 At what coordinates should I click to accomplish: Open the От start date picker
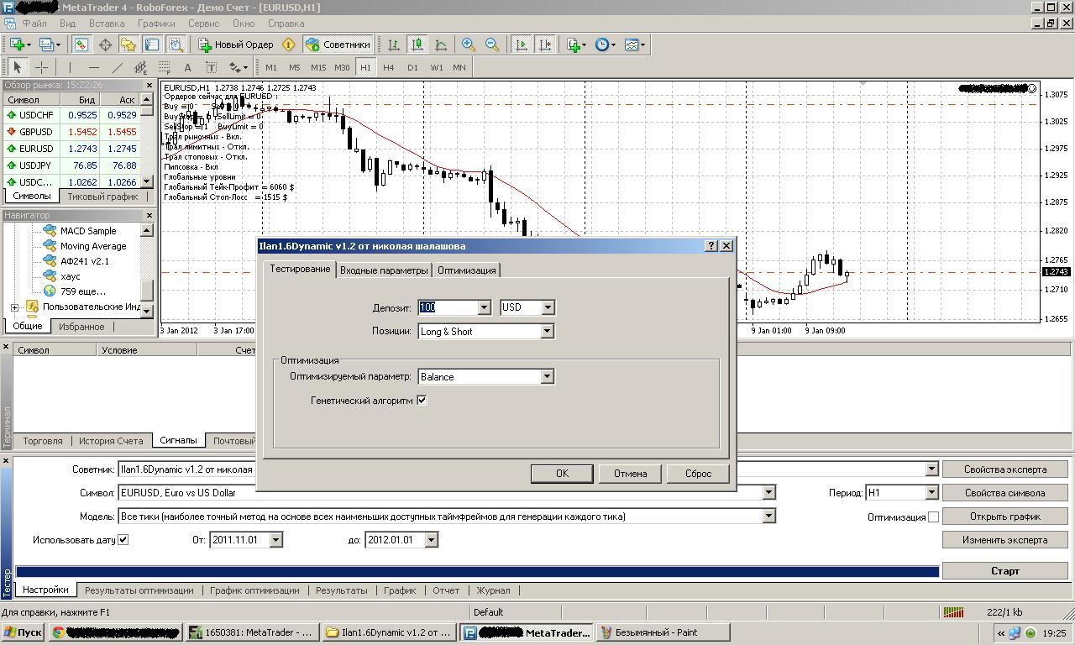pos(276,540)
